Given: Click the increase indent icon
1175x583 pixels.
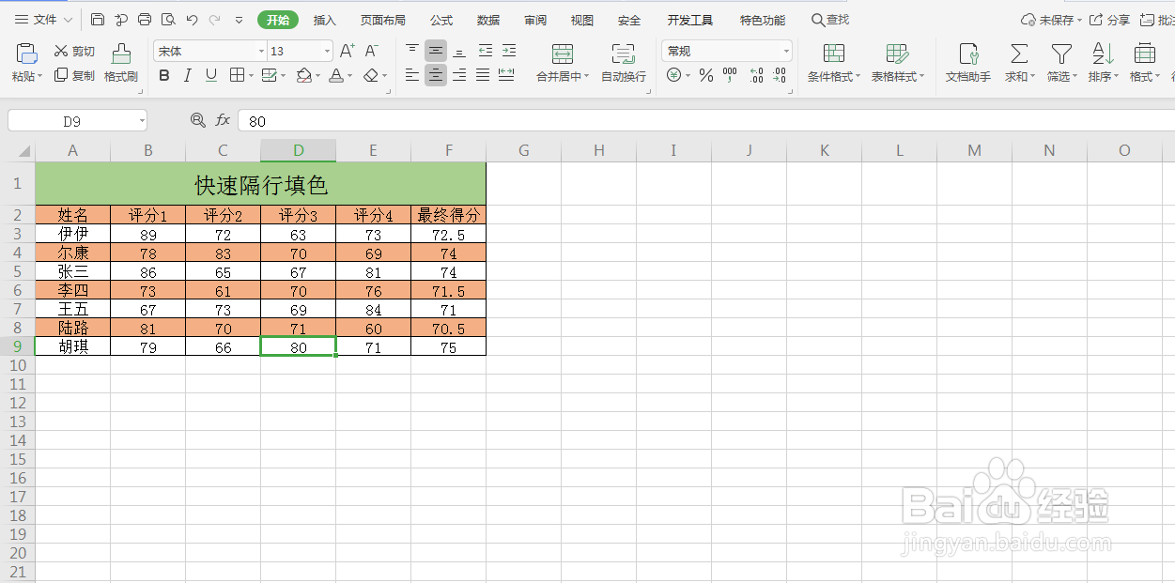Looking at the screenshot, I should pos(508,51).
